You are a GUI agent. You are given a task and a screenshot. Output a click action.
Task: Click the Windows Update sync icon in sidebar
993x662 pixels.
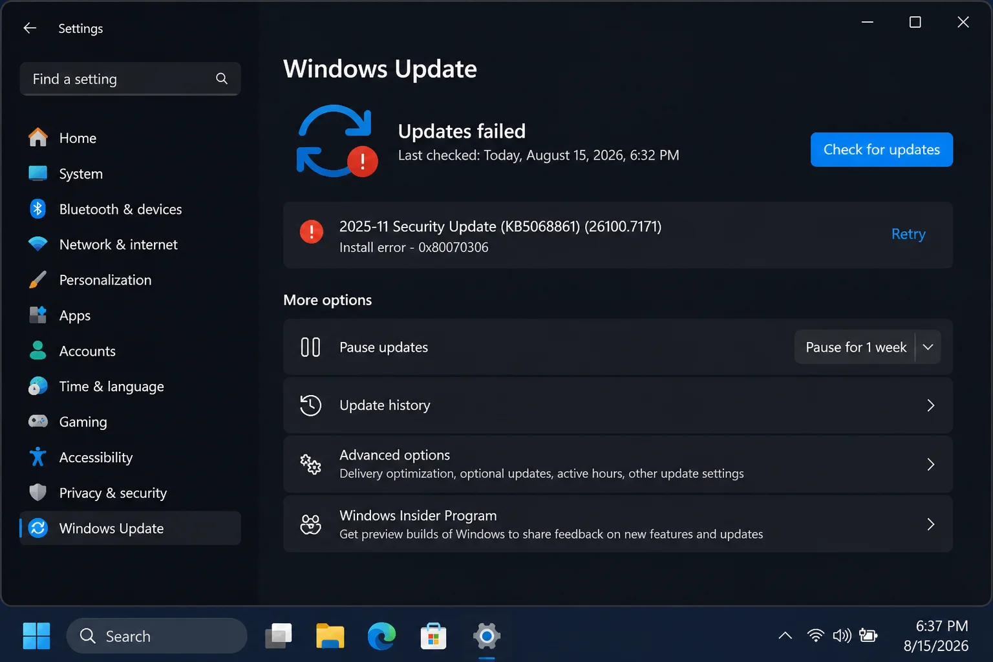click(x=38, y=528)
